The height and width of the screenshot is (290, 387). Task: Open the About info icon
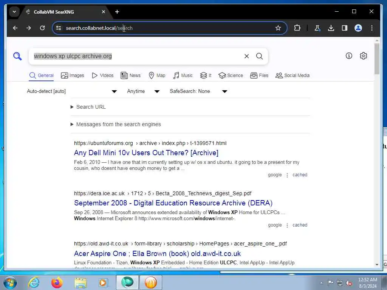349,56
